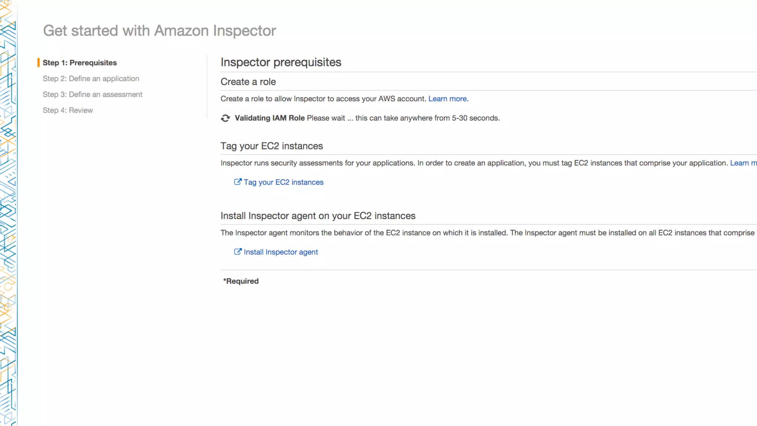Click external-link icon before Tag your EC2 instances

click(238, 182)
